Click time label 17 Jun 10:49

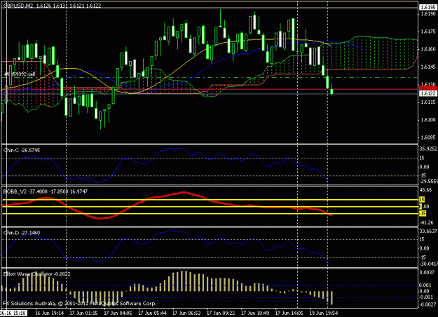pyautogui.click(x=255, y=313)
